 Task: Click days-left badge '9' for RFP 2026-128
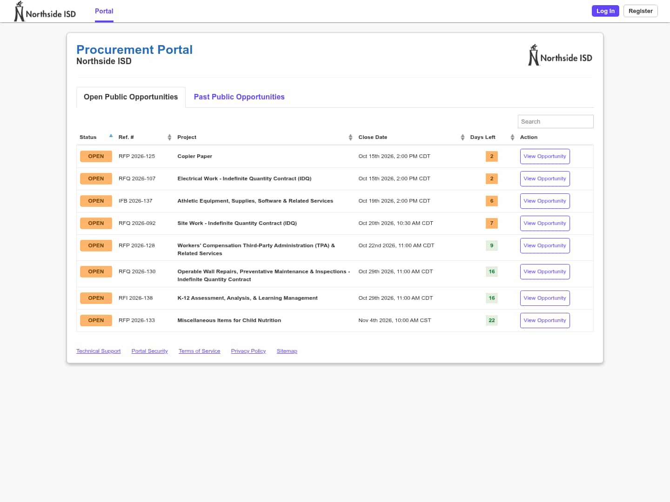pos(492,245)
